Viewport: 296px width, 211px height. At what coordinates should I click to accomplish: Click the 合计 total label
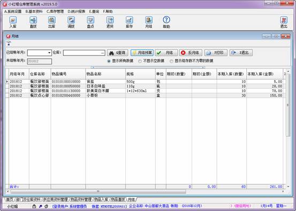[x=14, y=187]
